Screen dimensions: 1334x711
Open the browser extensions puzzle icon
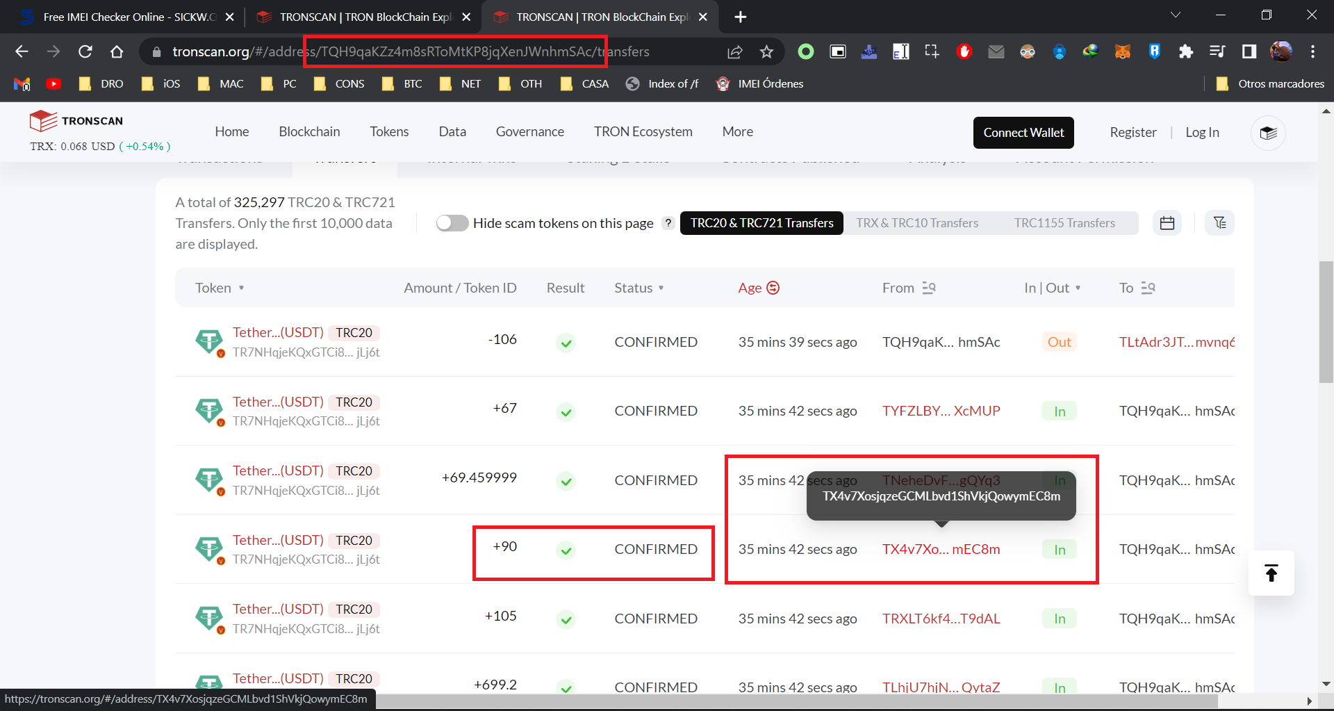click(1185, 51)
